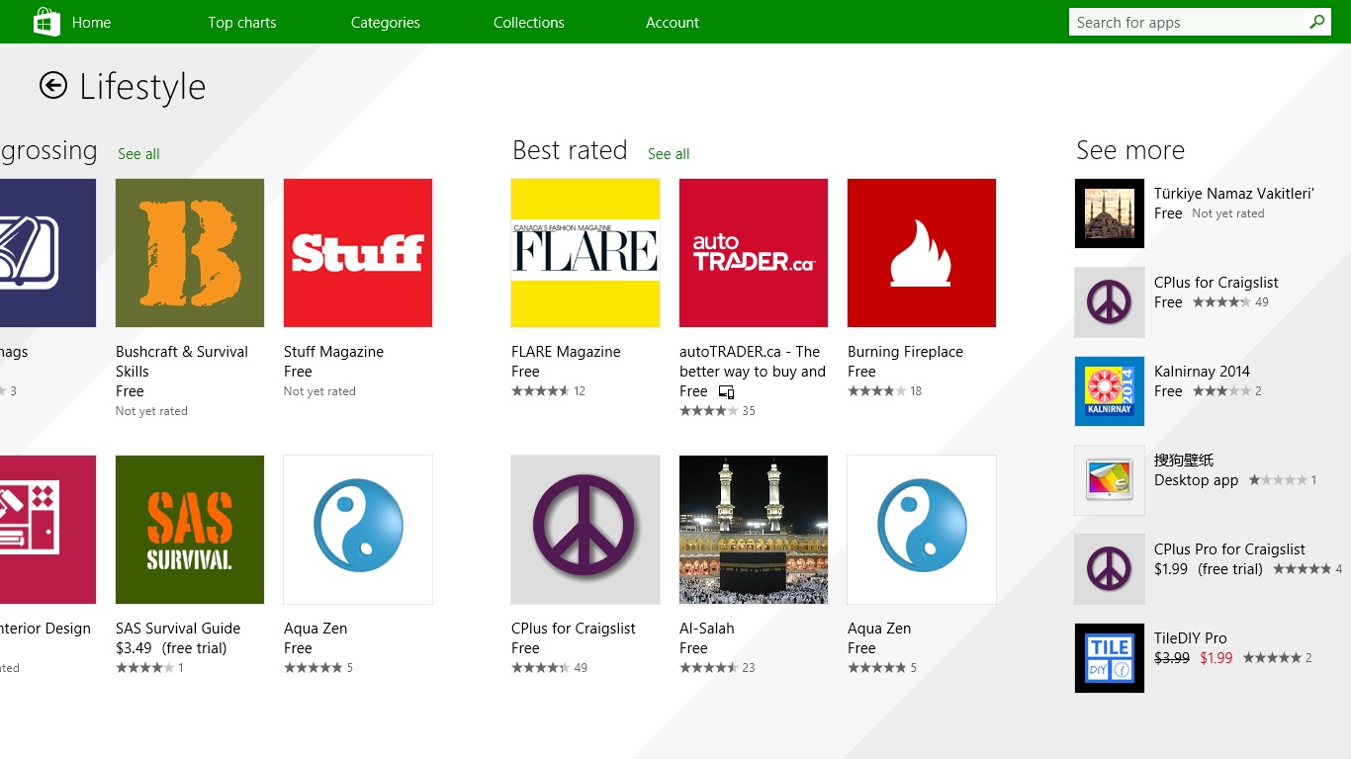The image size is (1351, 759).
Task: Open the Burning Fireplace flame icon
Action: (922, 253)
